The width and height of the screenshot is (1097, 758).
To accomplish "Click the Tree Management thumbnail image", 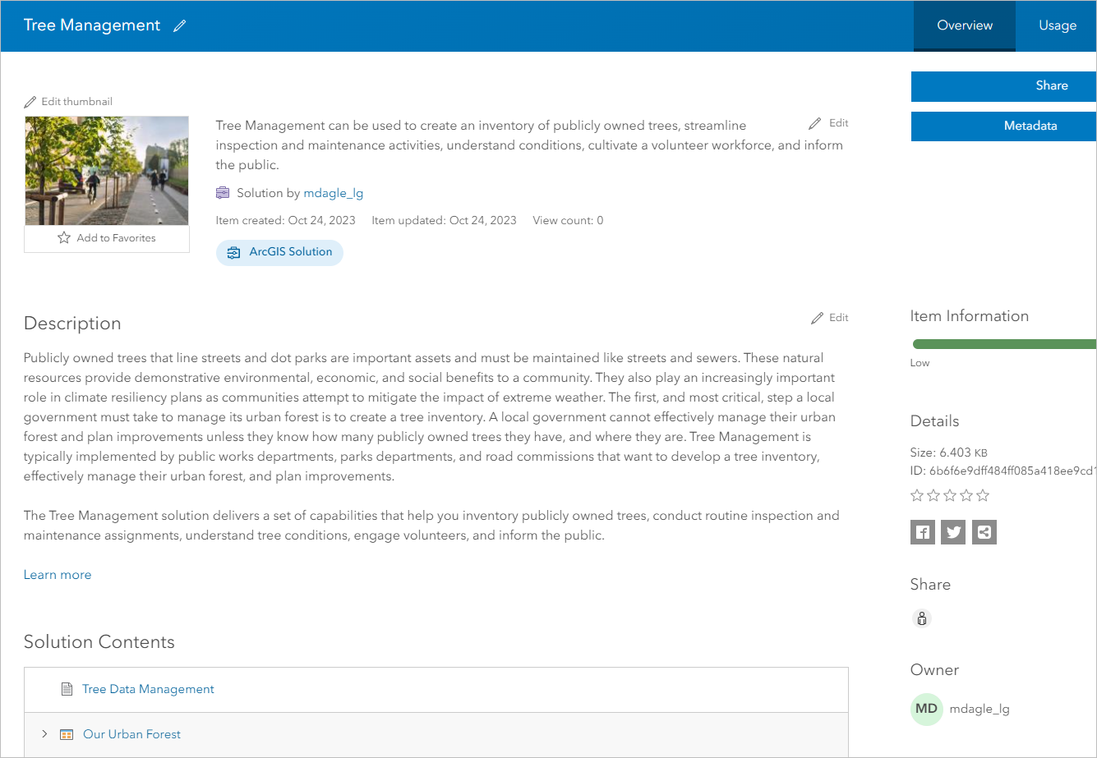I will coord(107,171).
